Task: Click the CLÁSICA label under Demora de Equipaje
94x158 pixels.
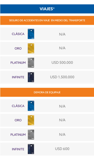Action: [18, 106]
